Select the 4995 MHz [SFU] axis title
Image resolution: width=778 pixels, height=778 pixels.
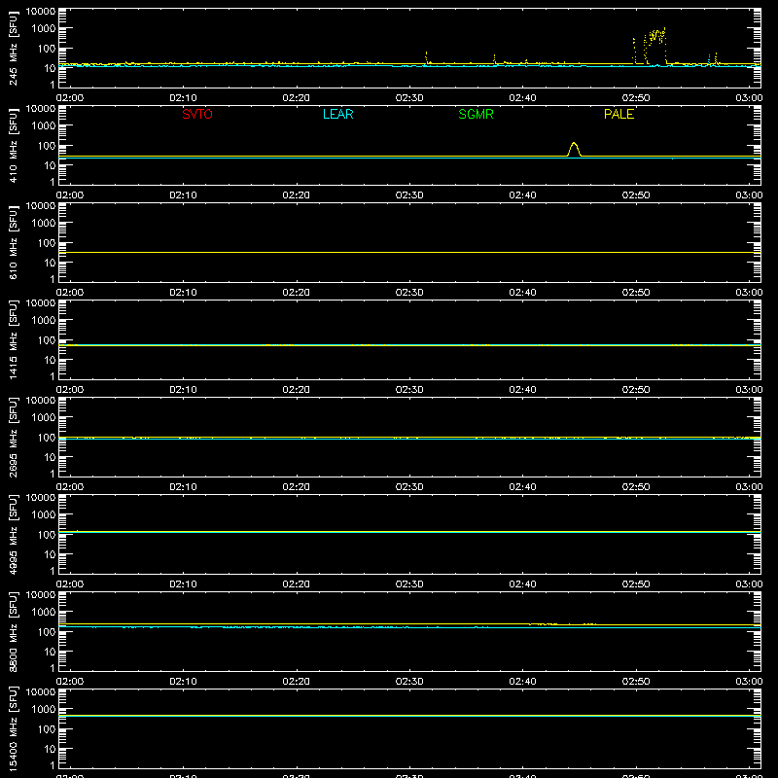coord(13,534)
